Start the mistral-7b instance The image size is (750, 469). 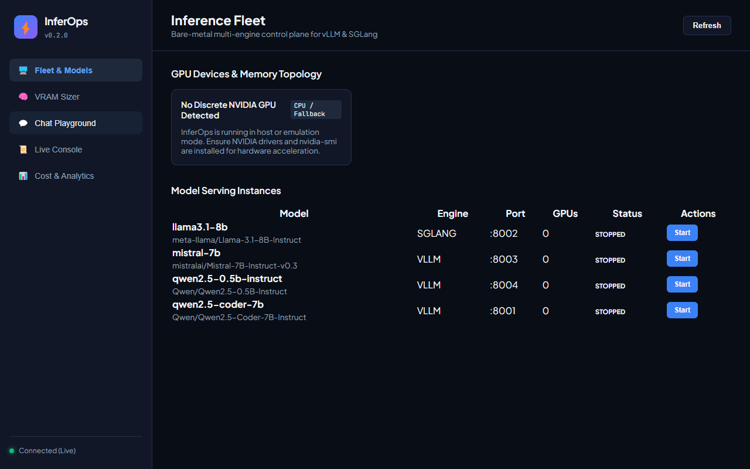click(x=682, y=259)
